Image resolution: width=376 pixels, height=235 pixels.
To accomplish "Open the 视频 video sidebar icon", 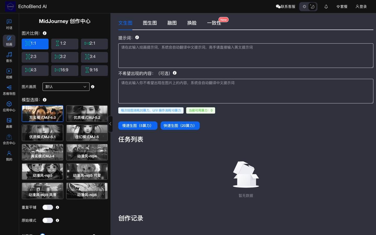I will click(9, 74).
